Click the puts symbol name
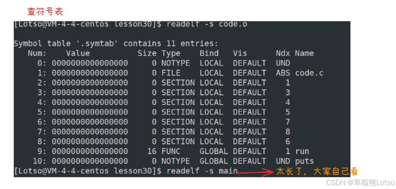Screen dimensions: 396x189 (x=305, y=161)
